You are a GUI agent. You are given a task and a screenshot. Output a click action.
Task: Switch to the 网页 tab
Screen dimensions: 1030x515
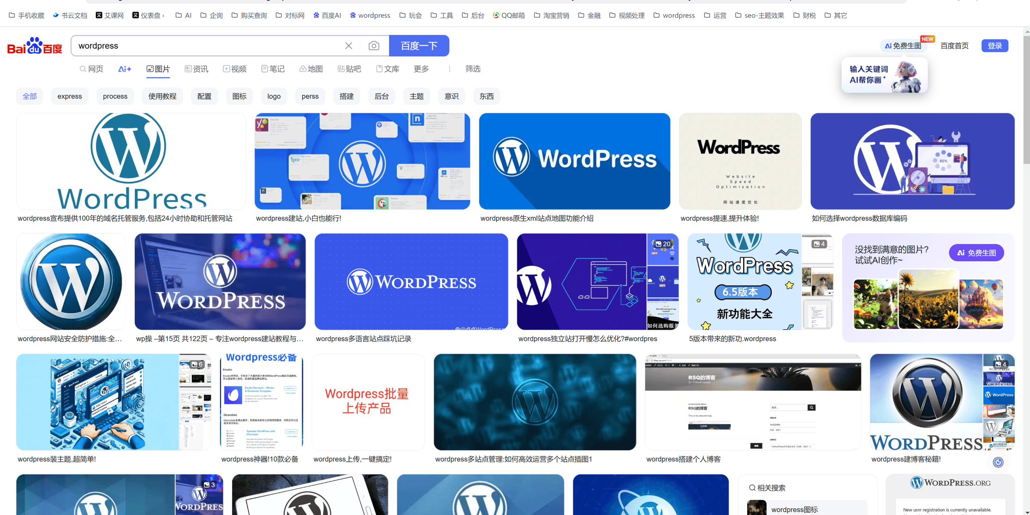pyautogui.click(x=92, y=69)
